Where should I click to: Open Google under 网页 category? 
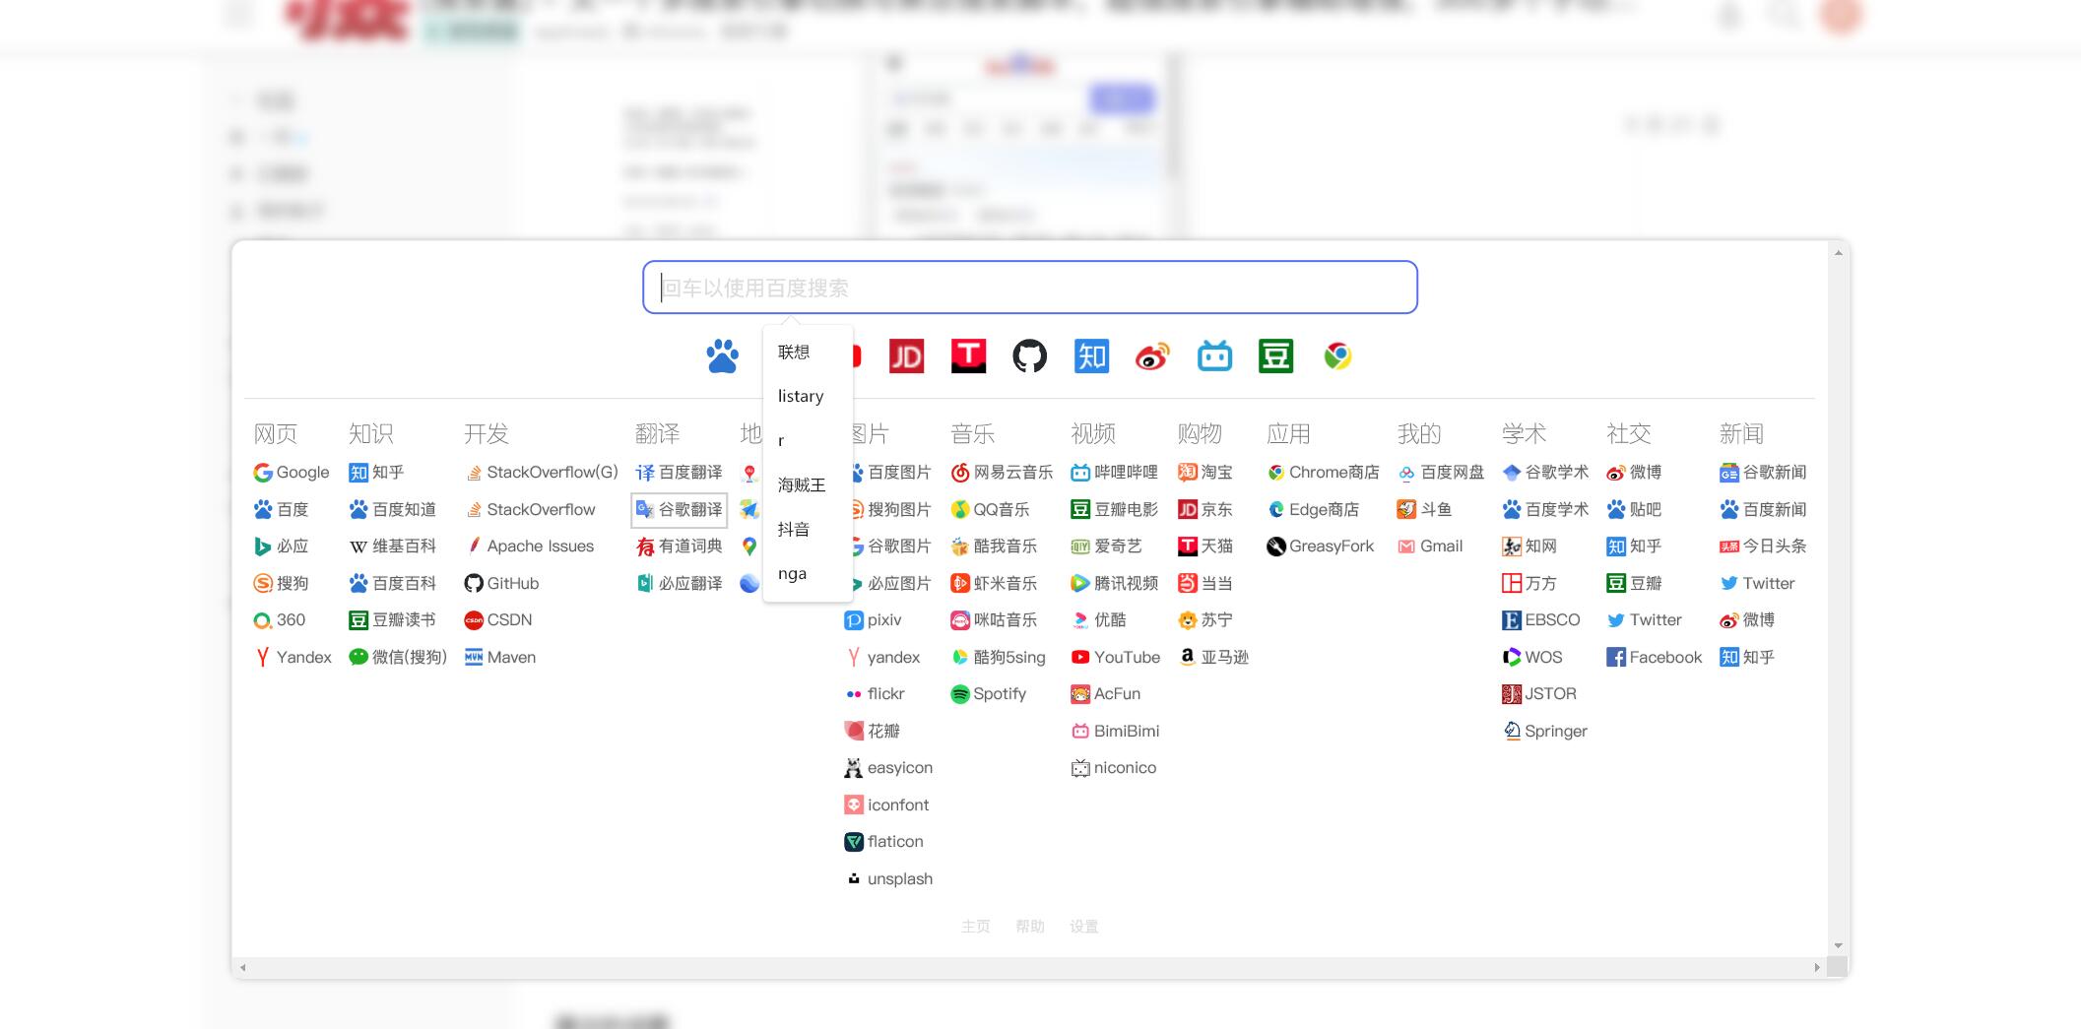point(292,473)
